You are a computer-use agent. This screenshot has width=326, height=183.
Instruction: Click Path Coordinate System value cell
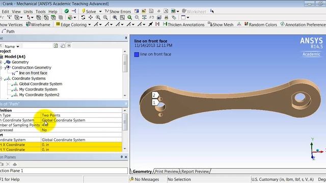[x=81, y=120]
